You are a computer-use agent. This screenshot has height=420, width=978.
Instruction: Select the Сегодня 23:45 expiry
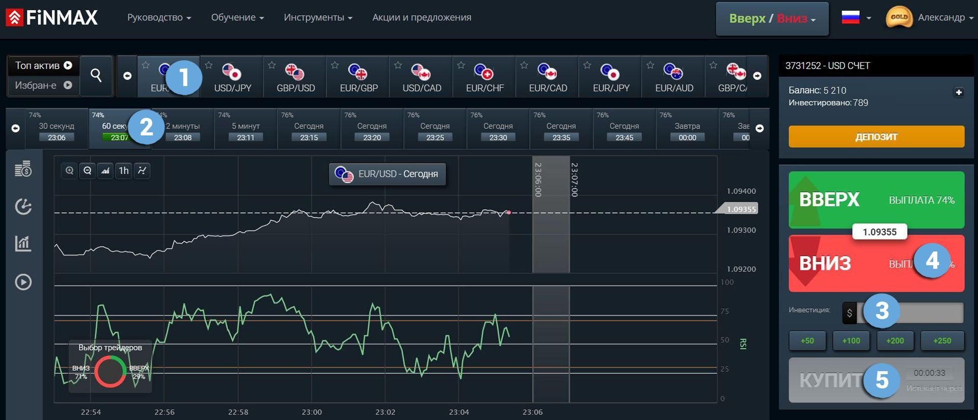click(x=624, y=128)
